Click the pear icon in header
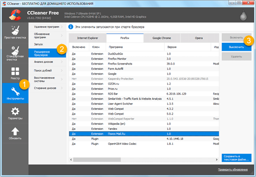The width and height of the screenshot is (256, 177). 243,15
